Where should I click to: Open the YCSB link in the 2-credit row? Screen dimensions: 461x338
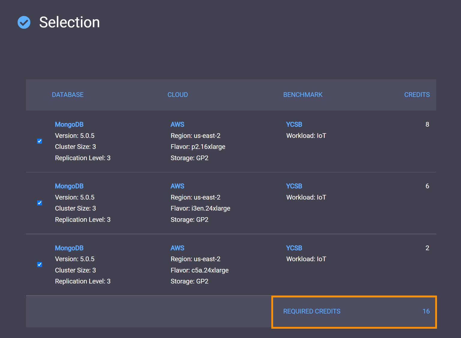[294, 248]
